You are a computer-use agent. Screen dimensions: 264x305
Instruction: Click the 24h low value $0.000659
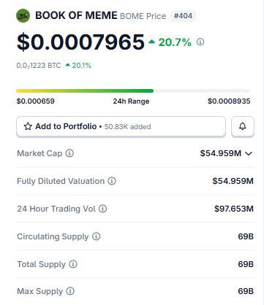(x=36, y=101)
